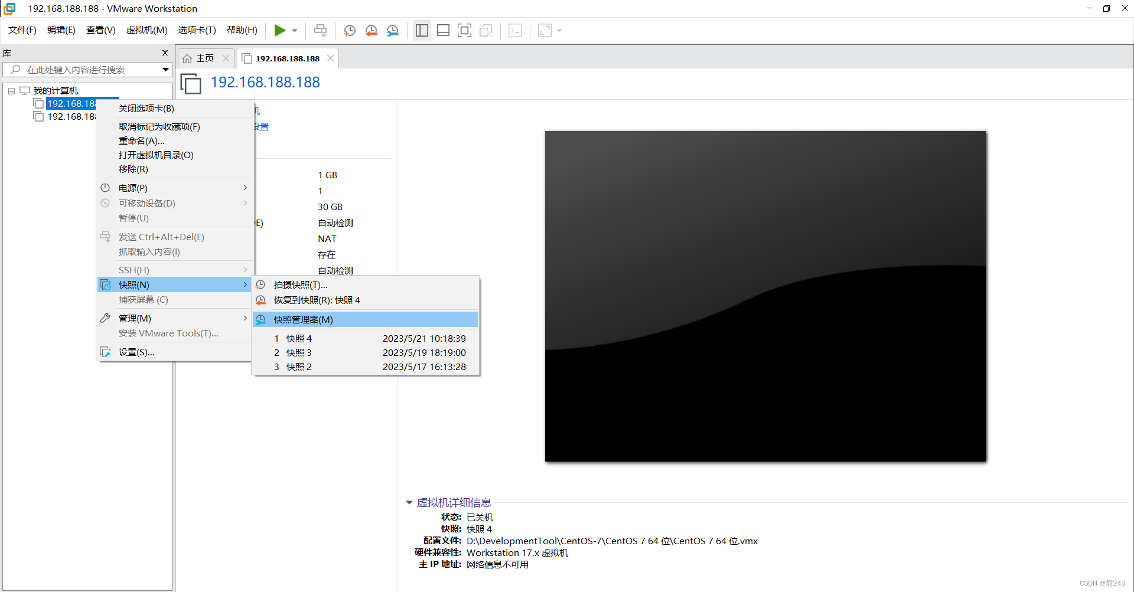Toggle the library sidebar view icon
Viewport: 1134px width, 592px height.
coord(422,30)
